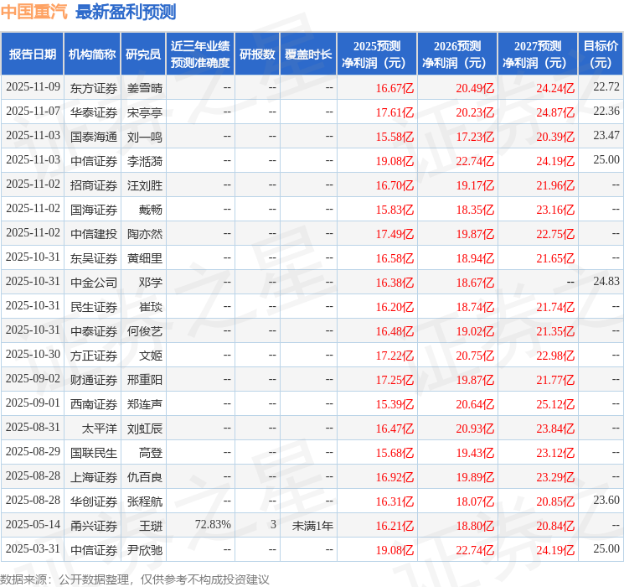Screen dimensions: 624x587
Task: Select the 财通证券 institution cell
Action: 94,380
